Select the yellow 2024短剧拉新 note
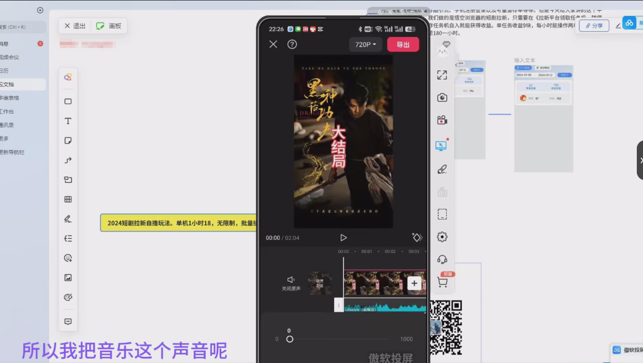The height and width of the screenshot is (363, 643). click(178, 223)
